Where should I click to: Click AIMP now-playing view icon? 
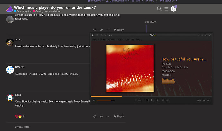(x=93, y=35)
